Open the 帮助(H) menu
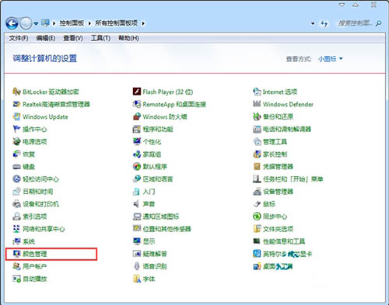This screenshot has width=389, height=305. point(128,38)
